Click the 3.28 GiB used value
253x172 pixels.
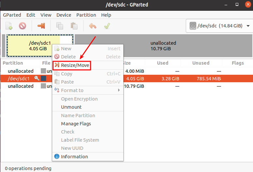pos(170,79)
